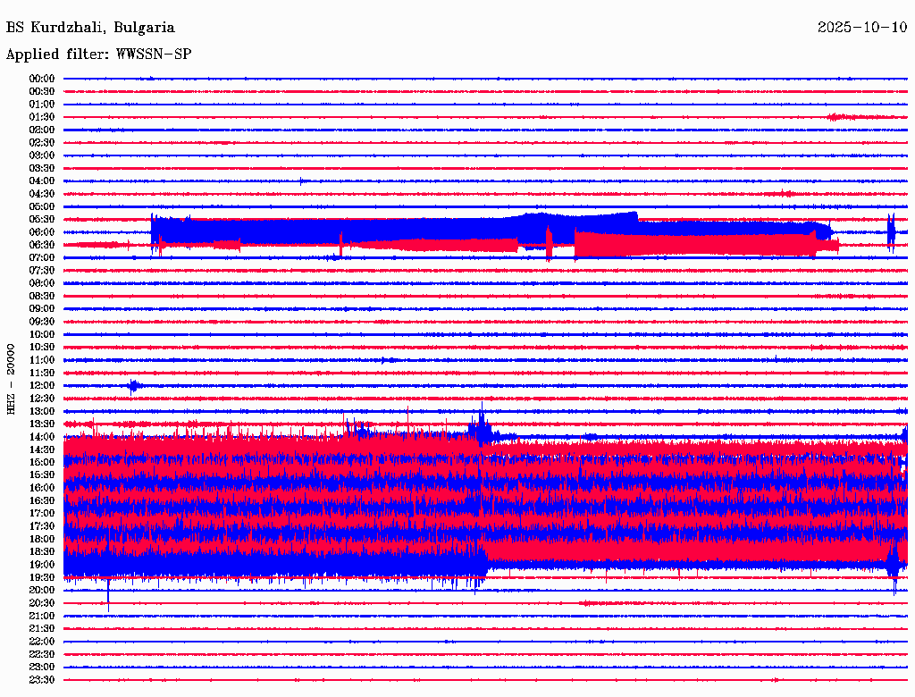Select the 05:30 time label
The width and height of the screenshot is (915, 697).
(42, 219)
